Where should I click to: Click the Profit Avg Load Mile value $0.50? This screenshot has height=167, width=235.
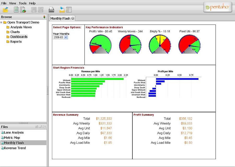click(188, 143)
